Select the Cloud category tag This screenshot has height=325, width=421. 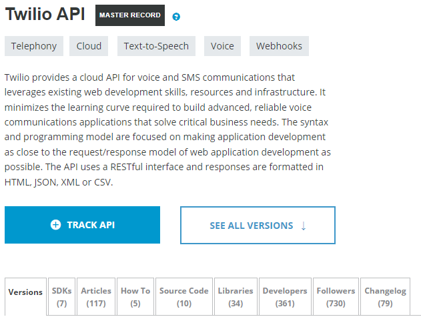pyautogui.click(x=89, y=46)
